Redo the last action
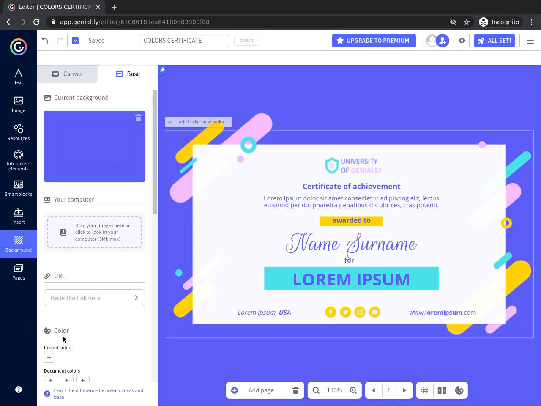Image resolution: width=541 pixels, height=406 pixels. pyautogui.click(x=60, y=41)
